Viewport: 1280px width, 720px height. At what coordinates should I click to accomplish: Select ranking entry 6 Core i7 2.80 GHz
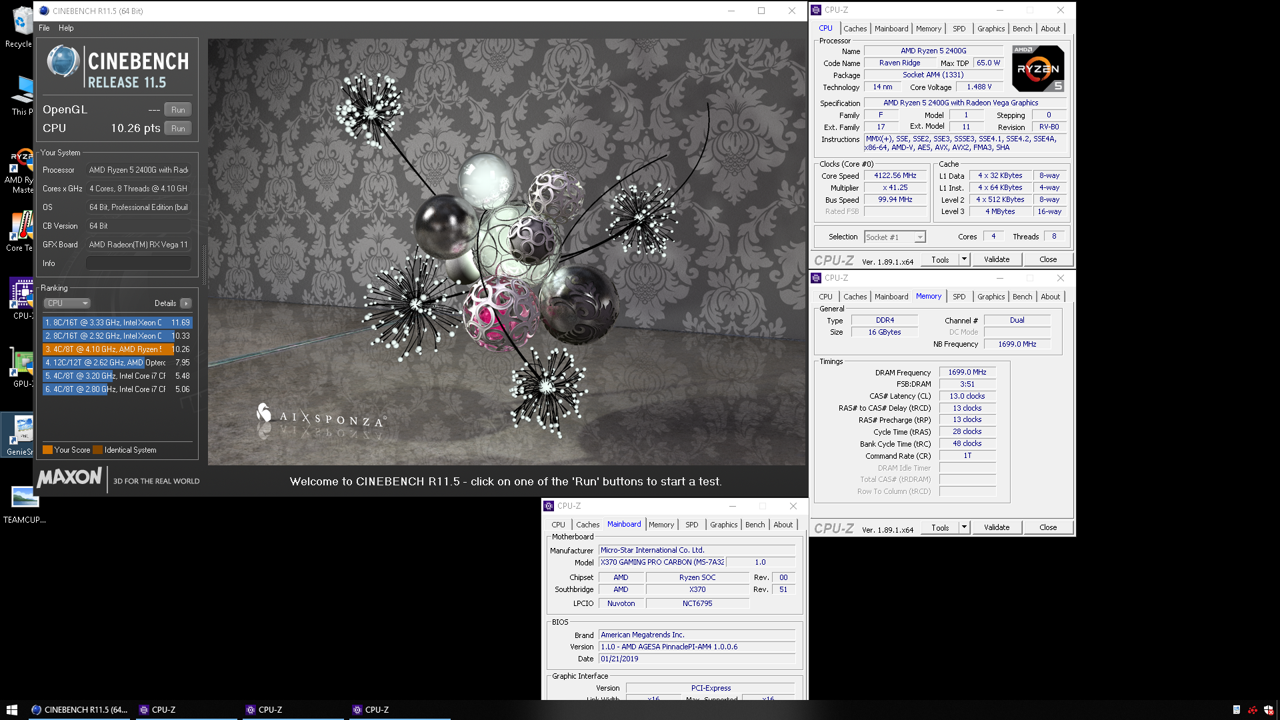pos(117,389)
